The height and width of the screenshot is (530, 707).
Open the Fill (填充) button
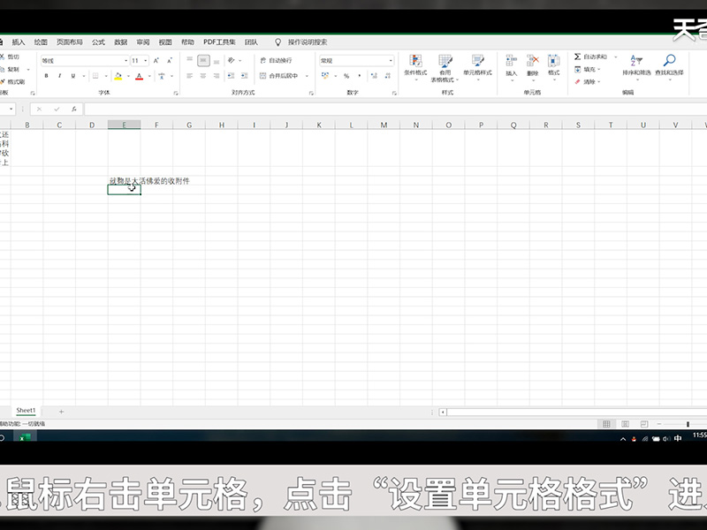[x=587, y=70]
